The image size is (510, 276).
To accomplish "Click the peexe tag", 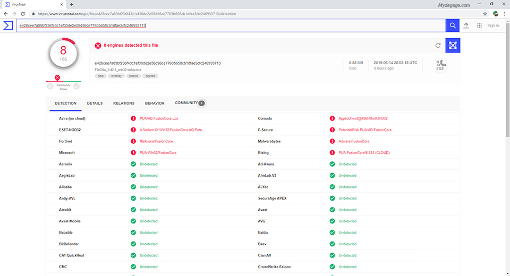I will coord(133,76).
